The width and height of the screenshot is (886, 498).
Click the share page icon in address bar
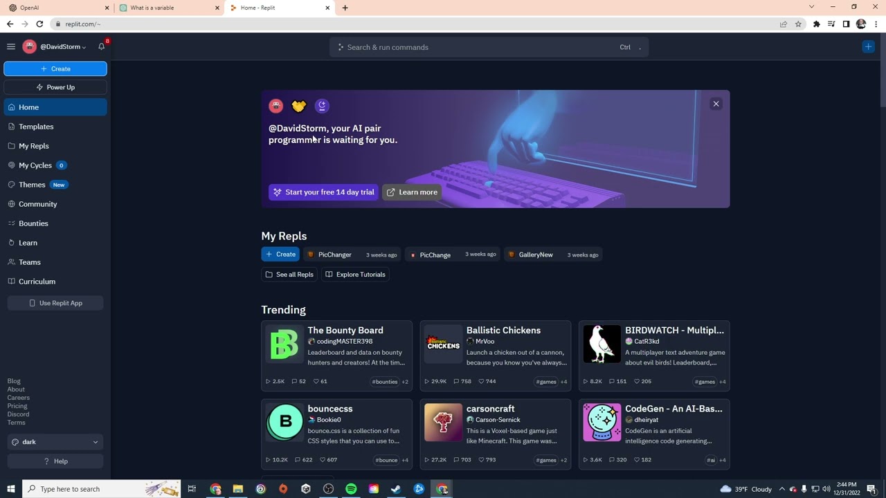pos(784,24)
